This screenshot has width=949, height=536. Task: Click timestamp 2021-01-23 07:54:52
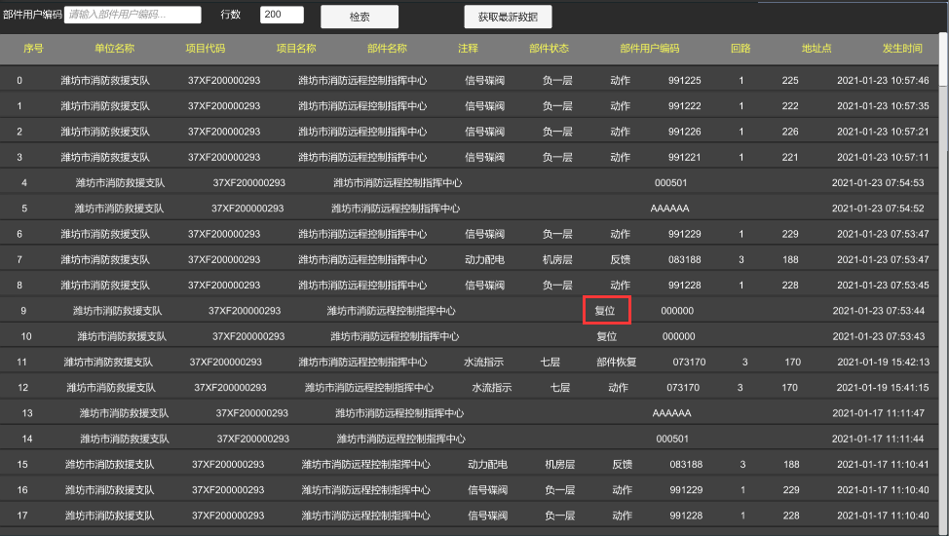point(878,209)
